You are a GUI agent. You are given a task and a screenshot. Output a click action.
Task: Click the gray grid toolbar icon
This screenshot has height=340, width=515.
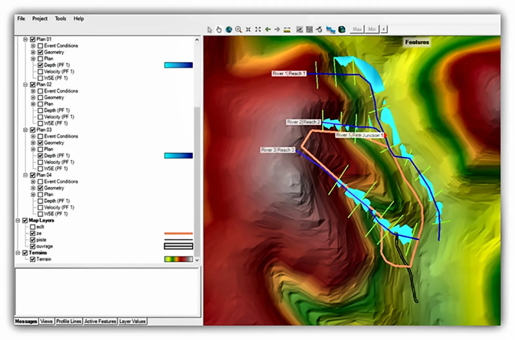coord(309,30)
